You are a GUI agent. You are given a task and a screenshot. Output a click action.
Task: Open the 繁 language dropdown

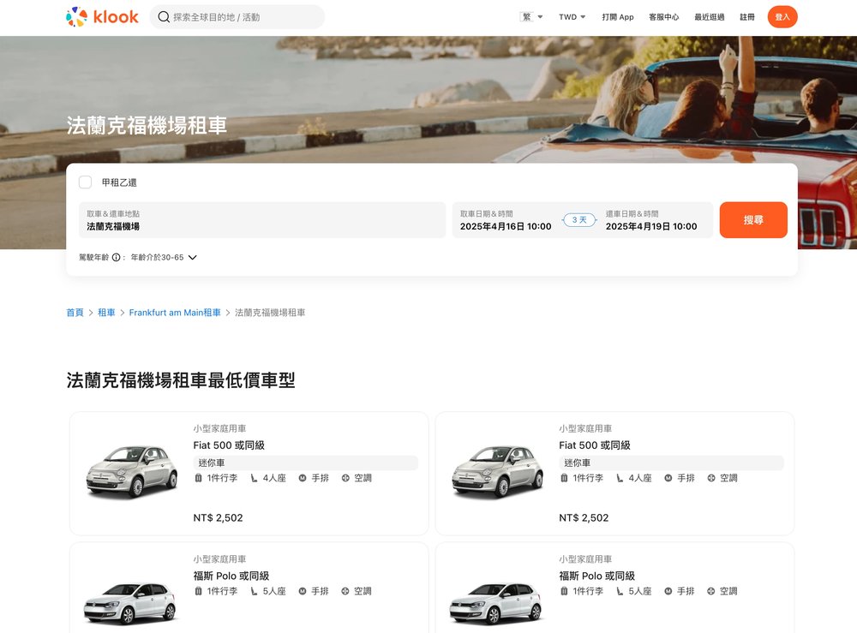[x=531, y=16]
